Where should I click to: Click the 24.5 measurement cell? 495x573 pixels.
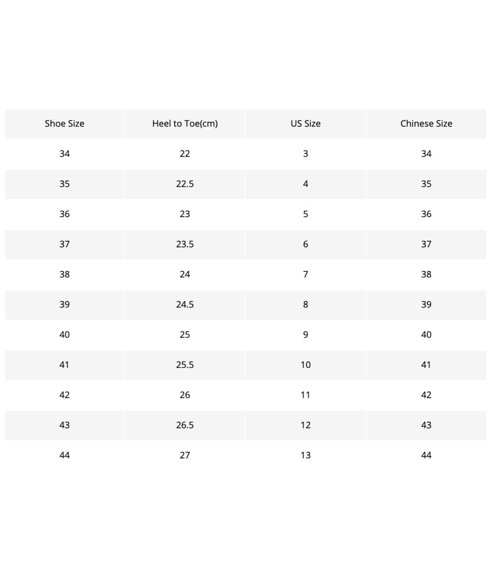point(185,304)
